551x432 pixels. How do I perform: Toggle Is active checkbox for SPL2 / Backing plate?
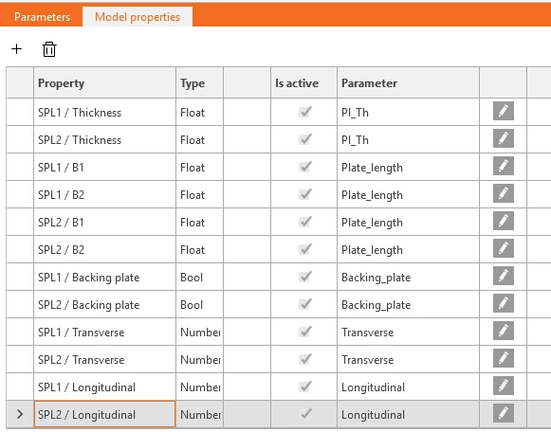pyautogui.click(x=305, y=304)
